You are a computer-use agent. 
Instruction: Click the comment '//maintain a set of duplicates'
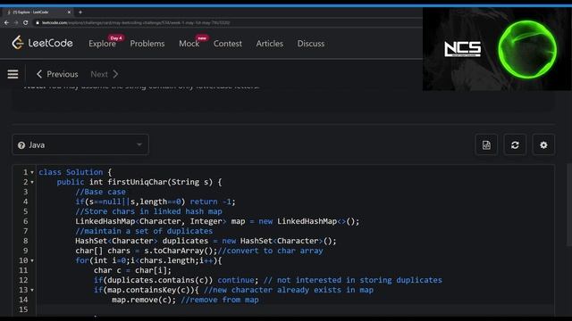144,231
